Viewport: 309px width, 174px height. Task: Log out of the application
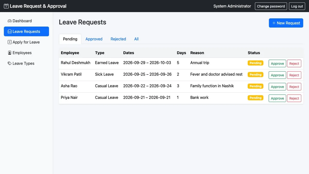point(297,6)
